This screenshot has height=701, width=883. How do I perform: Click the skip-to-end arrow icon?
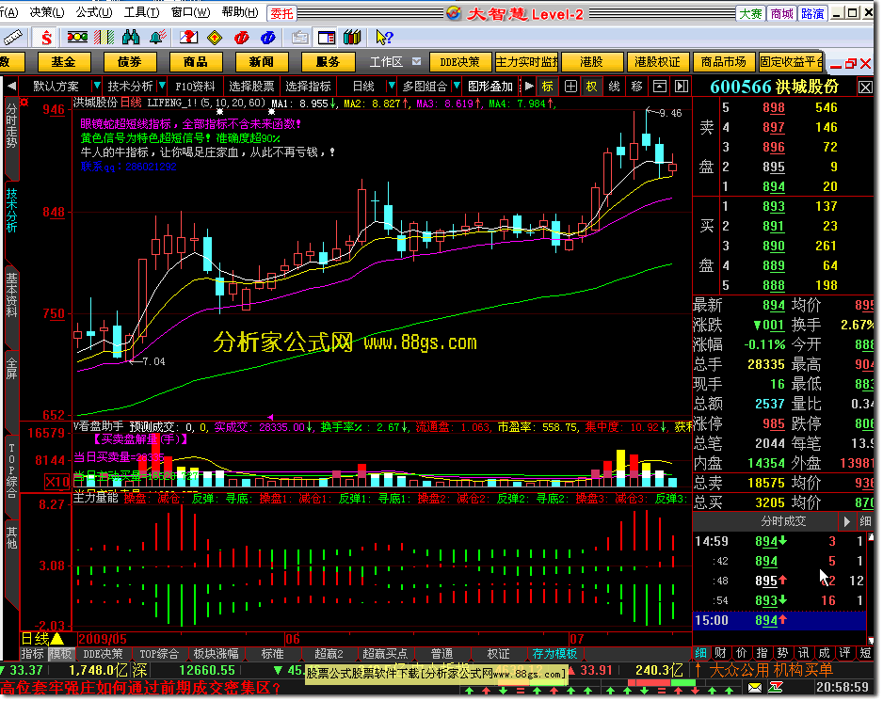pos(682,87)
